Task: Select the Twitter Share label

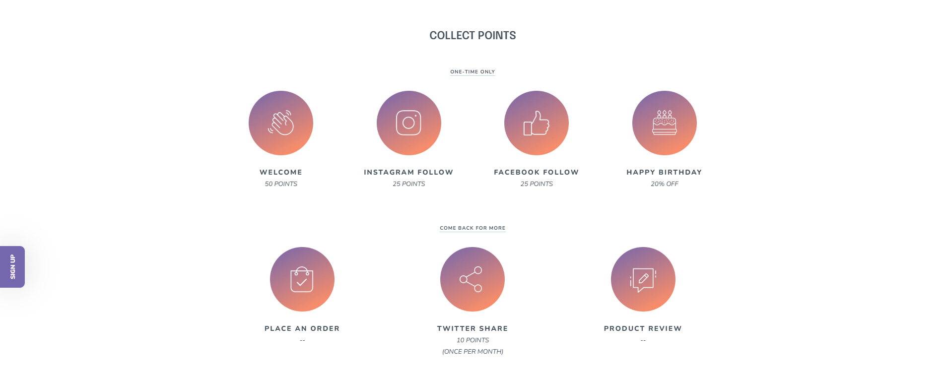Action: click(x=472, y=328)
